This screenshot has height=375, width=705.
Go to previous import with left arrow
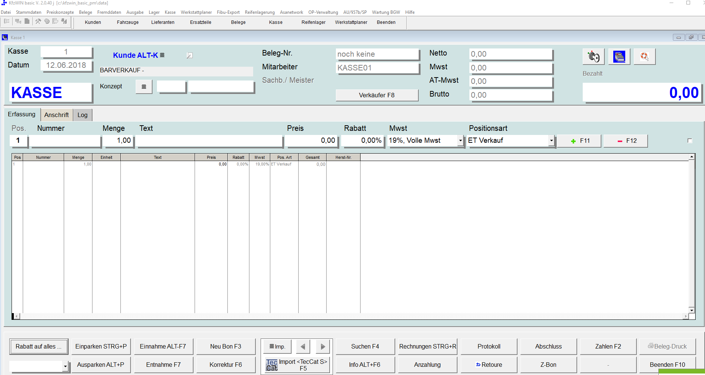coord(303,347)
